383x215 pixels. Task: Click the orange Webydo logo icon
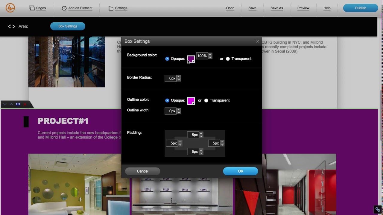coord(10,8)
